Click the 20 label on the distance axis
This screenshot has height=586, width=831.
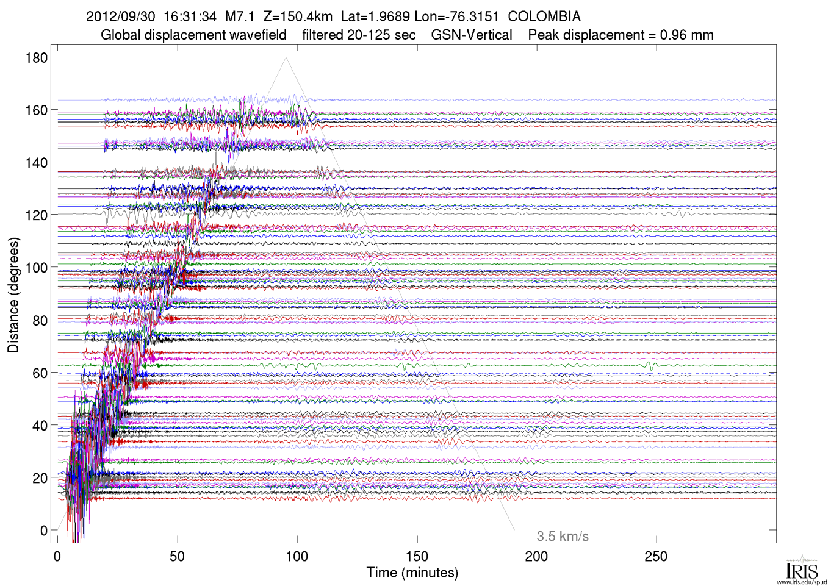[x=40, y=478]
